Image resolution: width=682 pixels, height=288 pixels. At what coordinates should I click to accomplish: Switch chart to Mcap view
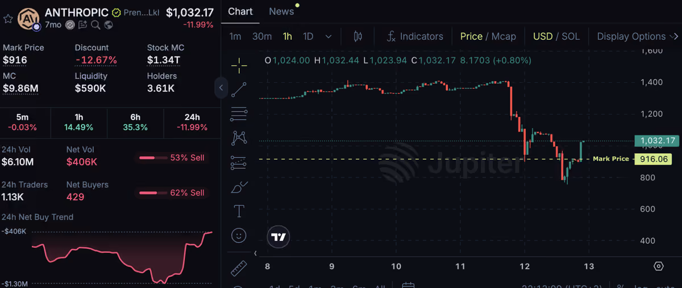(504, 36)
